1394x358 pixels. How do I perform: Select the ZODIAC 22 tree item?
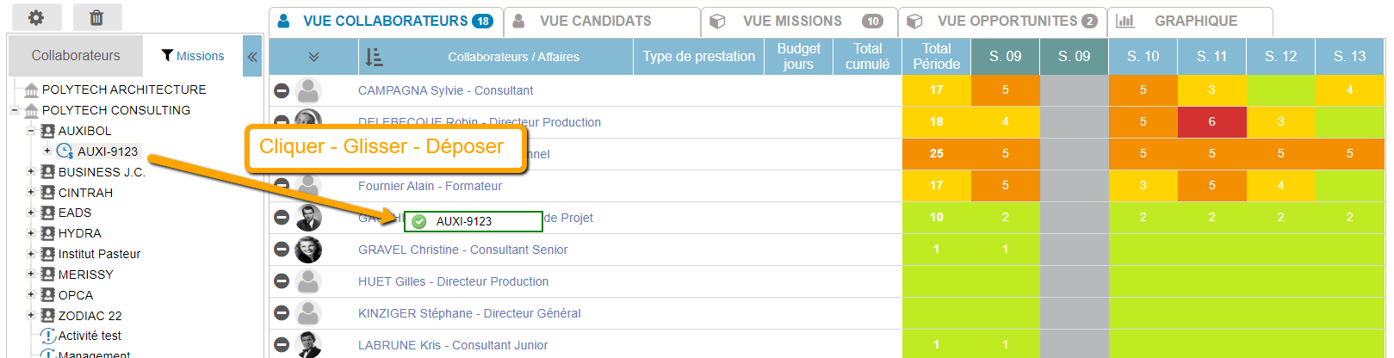(90, 316)
